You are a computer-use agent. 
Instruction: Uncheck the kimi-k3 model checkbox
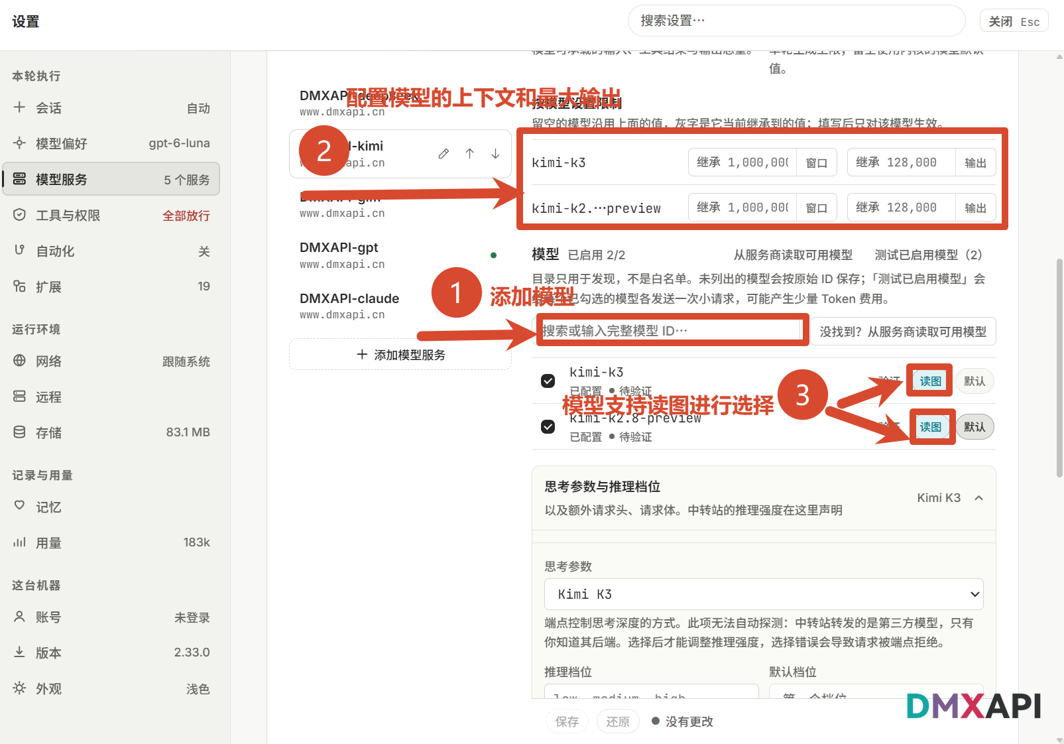(548, 381)
